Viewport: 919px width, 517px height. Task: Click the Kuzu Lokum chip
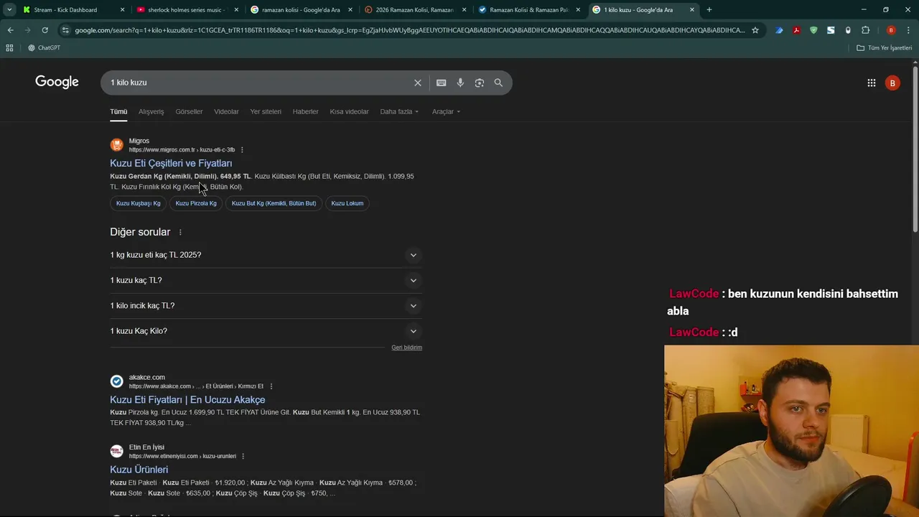347,203
